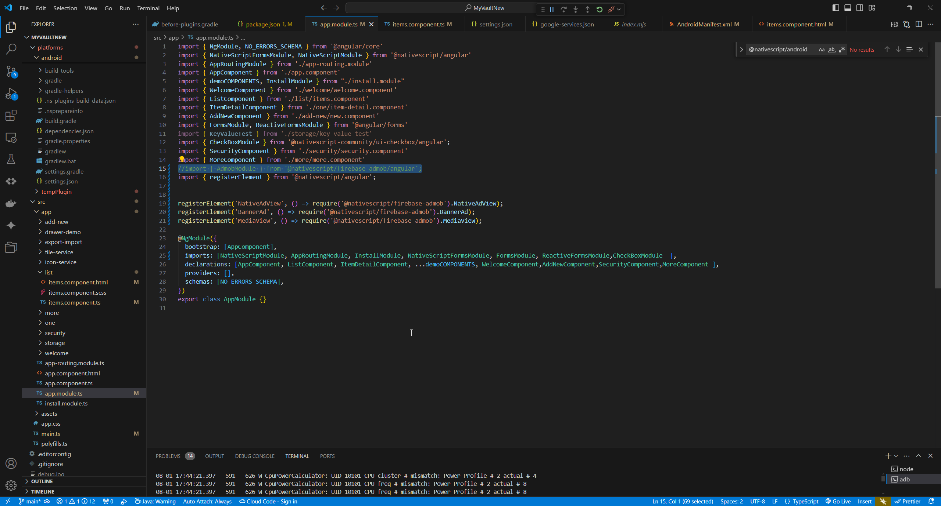
Task: Open the Terminal menu
Action: (x=148, y=8)
